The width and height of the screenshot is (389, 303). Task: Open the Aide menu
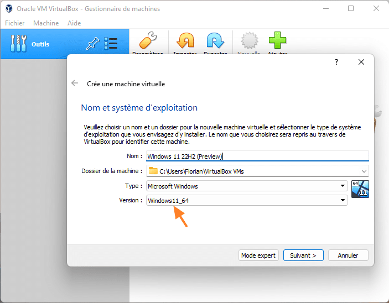[74, 23]
